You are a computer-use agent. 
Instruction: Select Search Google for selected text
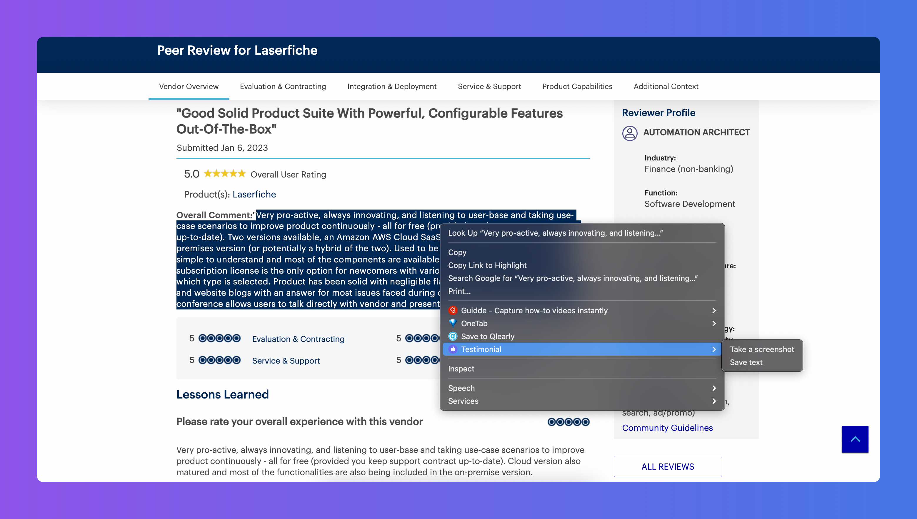[582, 278]
